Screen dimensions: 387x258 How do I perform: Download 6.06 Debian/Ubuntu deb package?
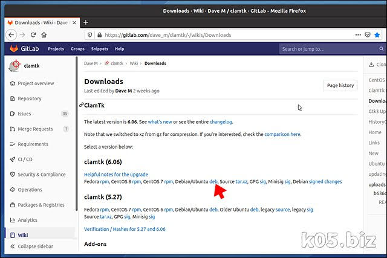coord(213,181)
